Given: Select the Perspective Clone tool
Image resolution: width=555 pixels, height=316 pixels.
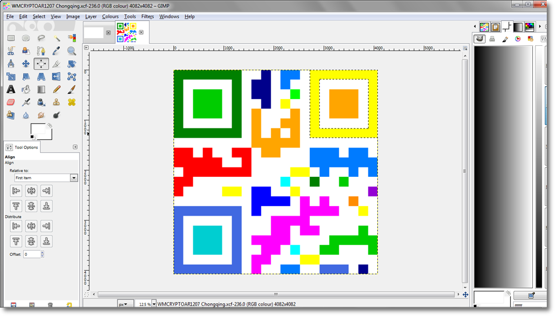Looking at the screenshot, I should (11, 115).
